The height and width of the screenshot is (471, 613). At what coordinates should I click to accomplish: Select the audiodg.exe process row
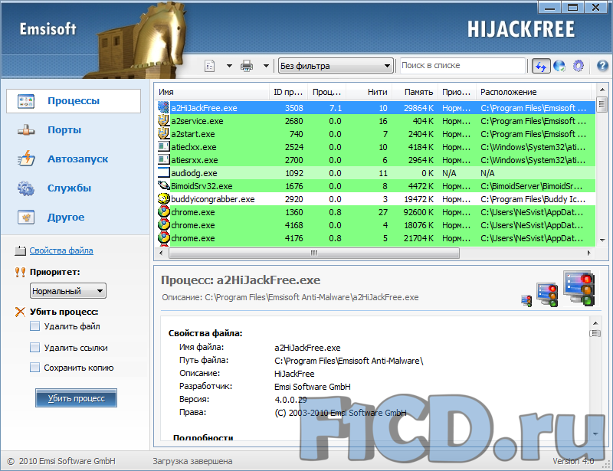(x=376, y=173)
